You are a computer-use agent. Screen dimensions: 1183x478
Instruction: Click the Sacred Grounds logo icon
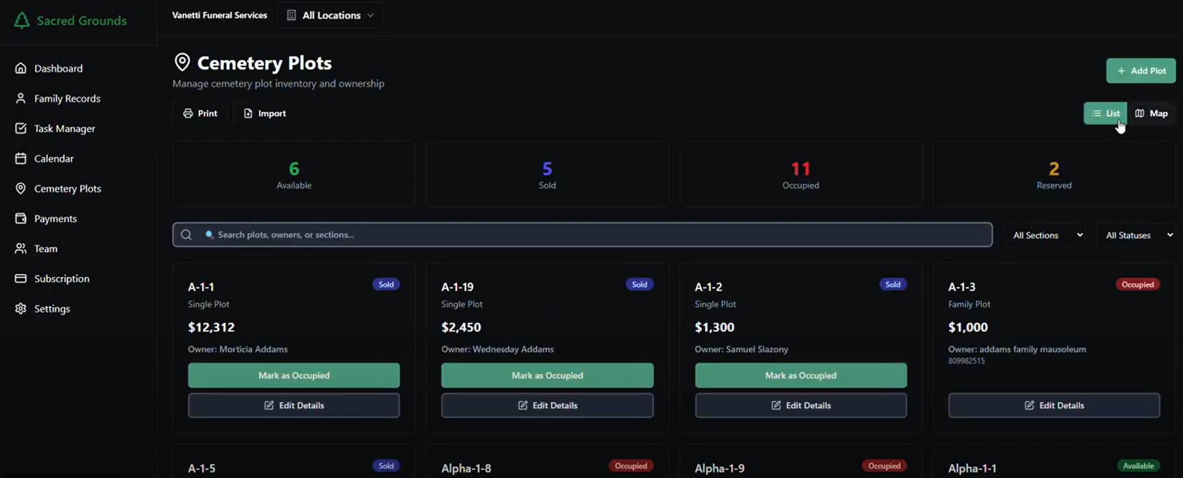click(22, 20)
